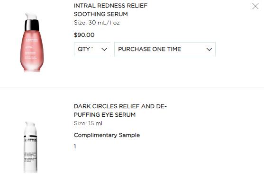This screenshot has height=180, width=264.
Task: Open the Purchase One Time dropdown
Action: (165, 49)
